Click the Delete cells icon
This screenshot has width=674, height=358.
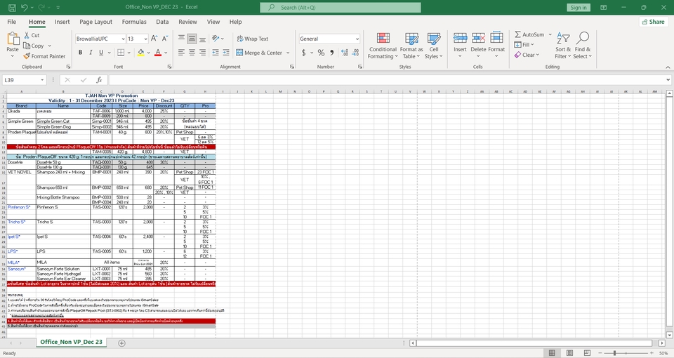pos(478,38)
